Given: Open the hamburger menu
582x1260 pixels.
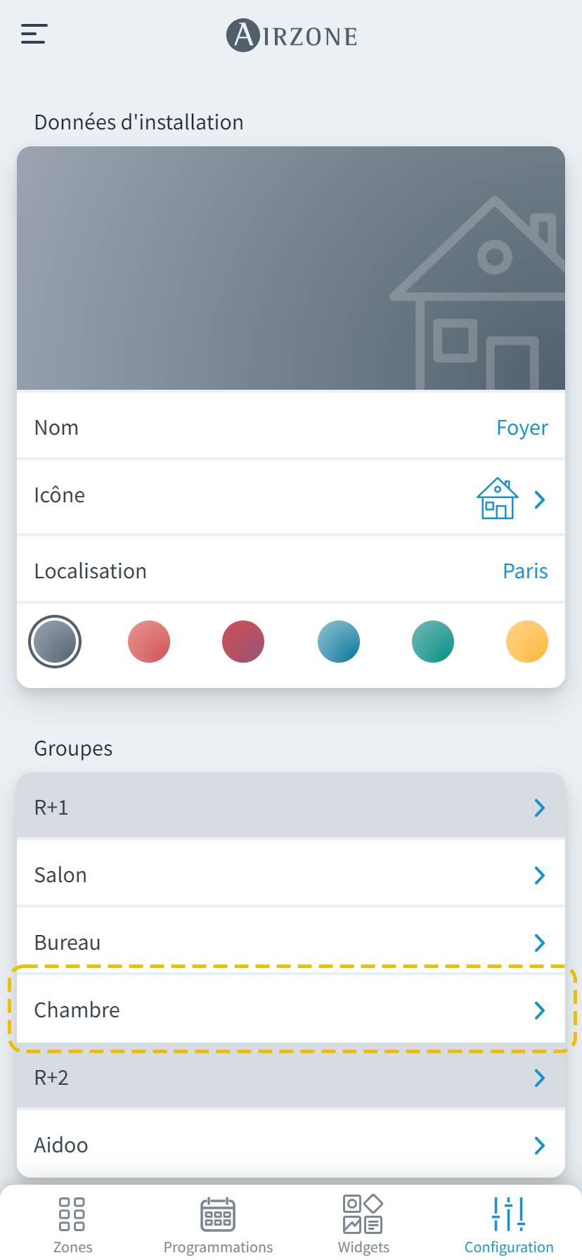Looking at the screenshot, I should click(34, 34).
